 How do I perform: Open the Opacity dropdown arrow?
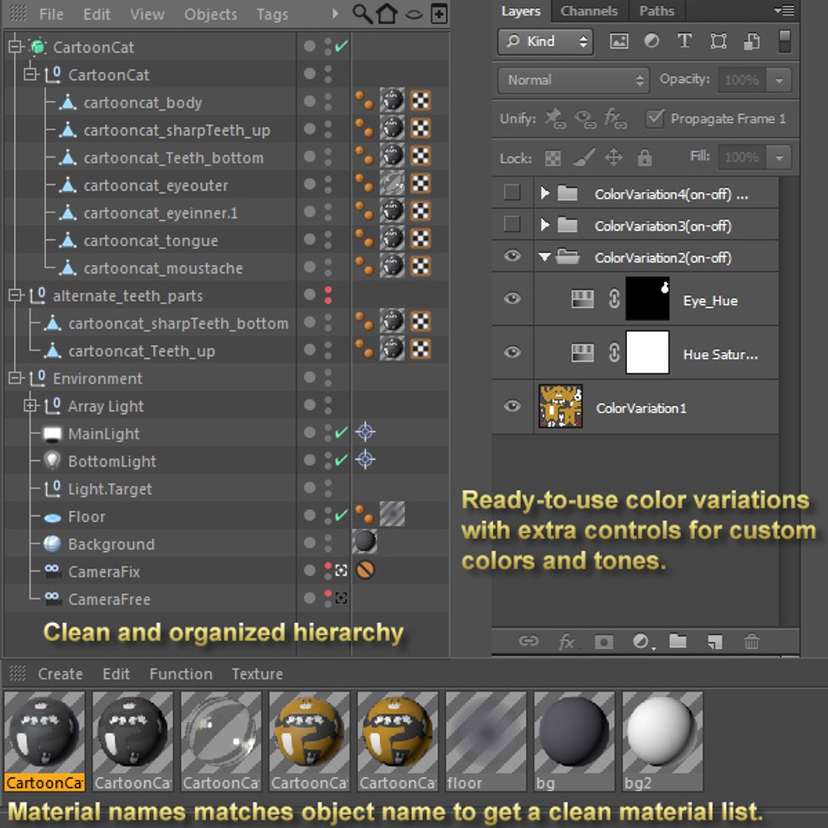click(779, 80)
